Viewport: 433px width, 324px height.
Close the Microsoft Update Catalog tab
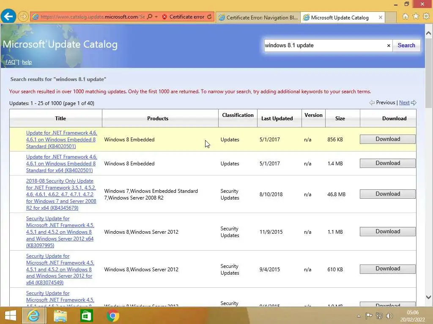tap(381, 17)
